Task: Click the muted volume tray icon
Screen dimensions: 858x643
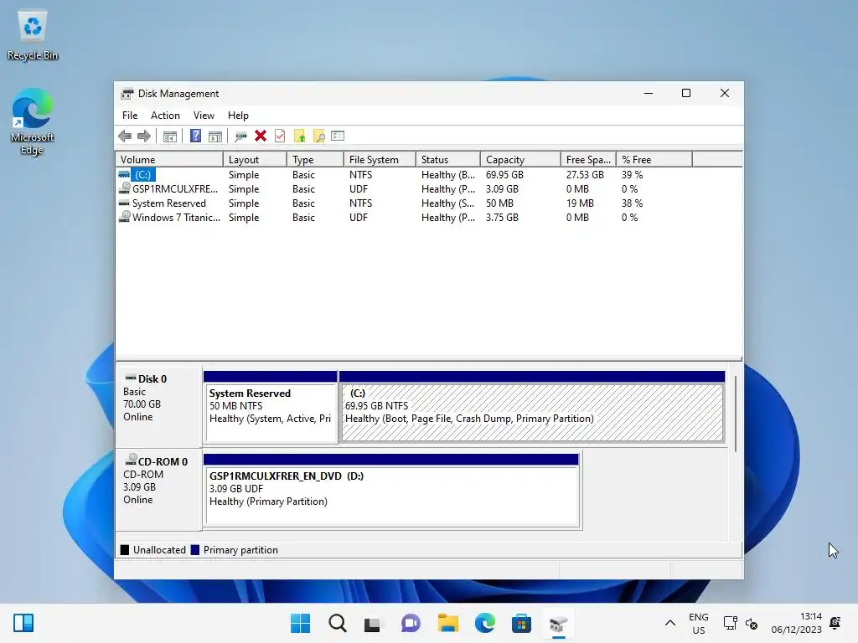Action: tap(752, 623)
